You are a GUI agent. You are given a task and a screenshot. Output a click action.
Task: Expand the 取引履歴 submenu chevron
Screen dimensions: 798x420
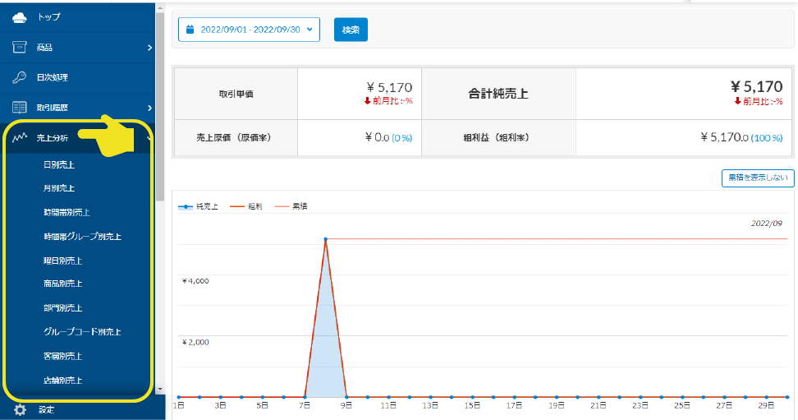[149, 108]
